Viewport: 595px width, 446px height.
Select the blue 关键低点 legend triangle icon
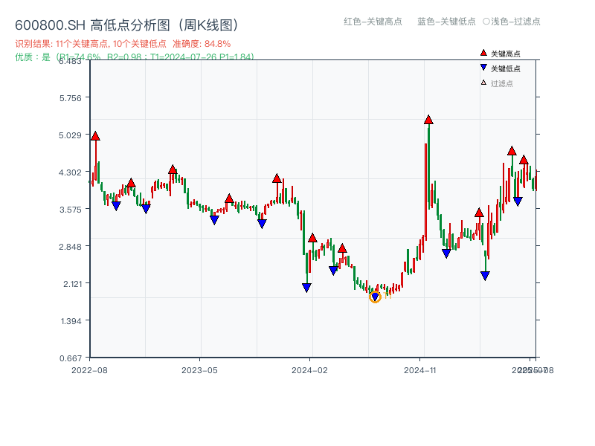[x=483, y=68]
